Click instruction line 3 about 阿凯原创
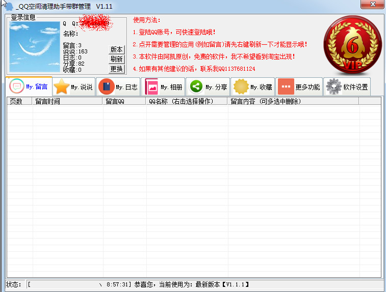Screen dimensions: 386x292 tap(214, 57)
